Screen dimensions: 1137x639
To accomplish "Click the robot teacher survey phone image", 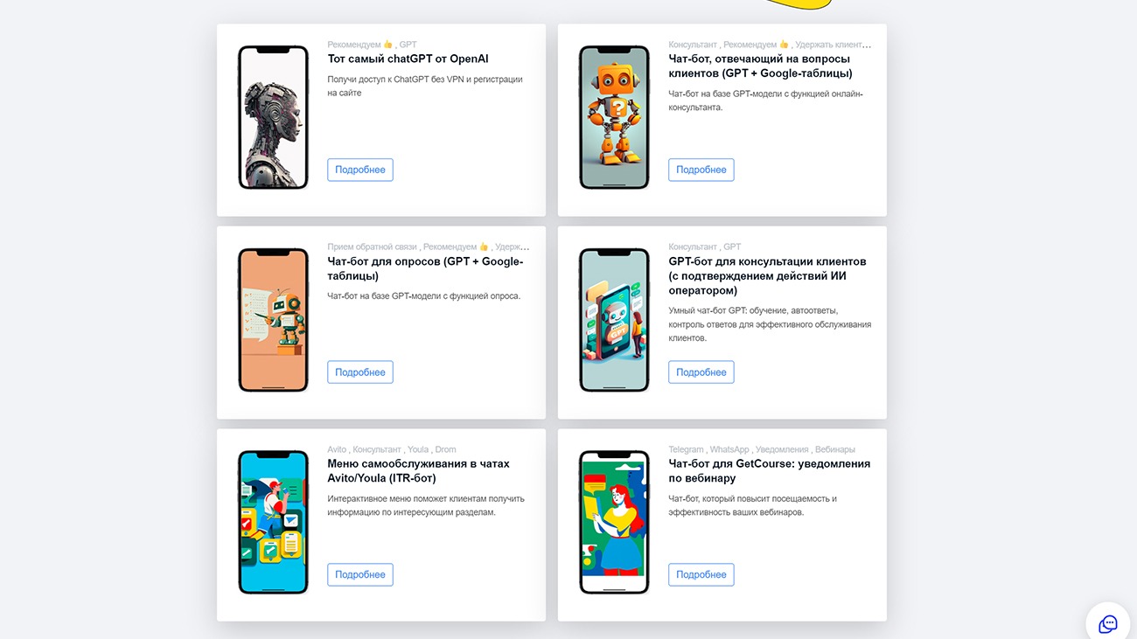I will click(x=274, y=320).
